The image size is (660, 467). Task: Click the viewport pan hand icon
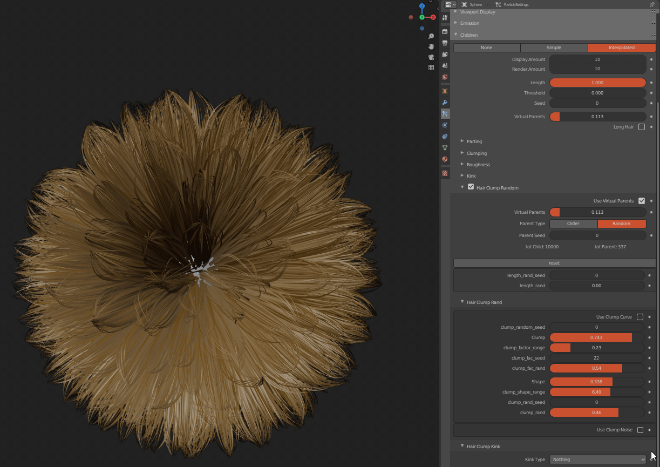(x=431, y=46)
